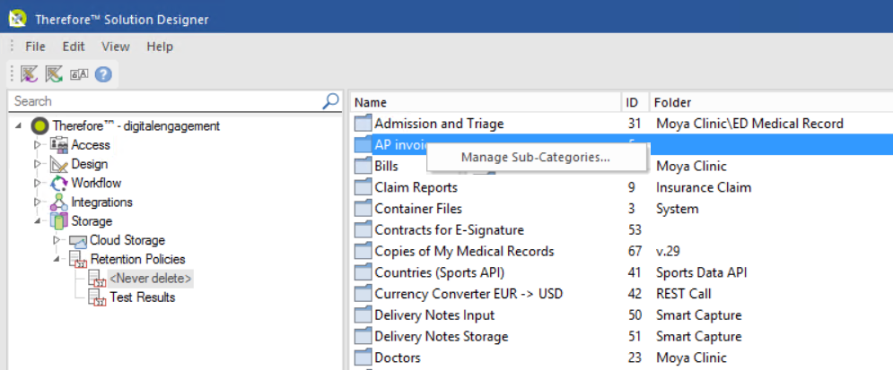
Task: Select the Integrations tree label
Action: pos(102,202)
